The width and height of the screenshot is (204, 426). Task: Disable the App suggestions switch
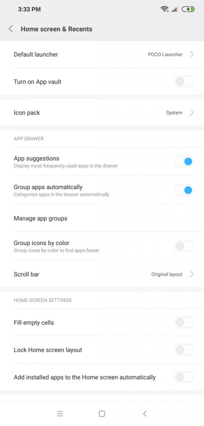tap(184, 162)
